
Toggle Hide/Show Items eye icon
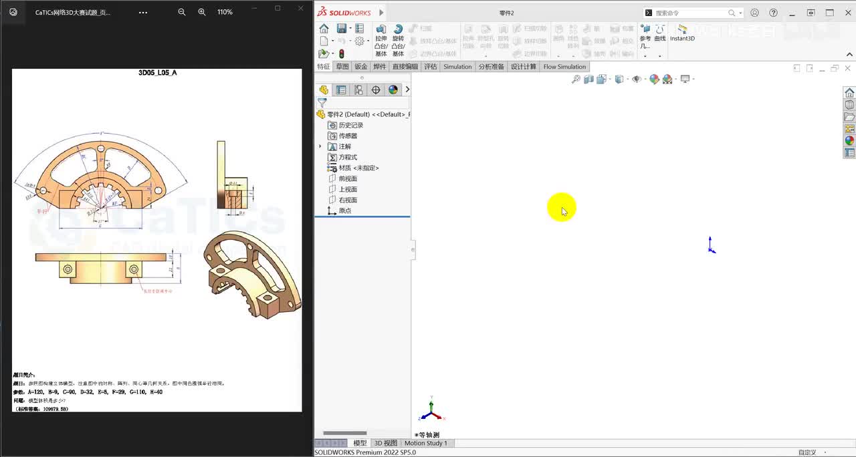point(636,80)
